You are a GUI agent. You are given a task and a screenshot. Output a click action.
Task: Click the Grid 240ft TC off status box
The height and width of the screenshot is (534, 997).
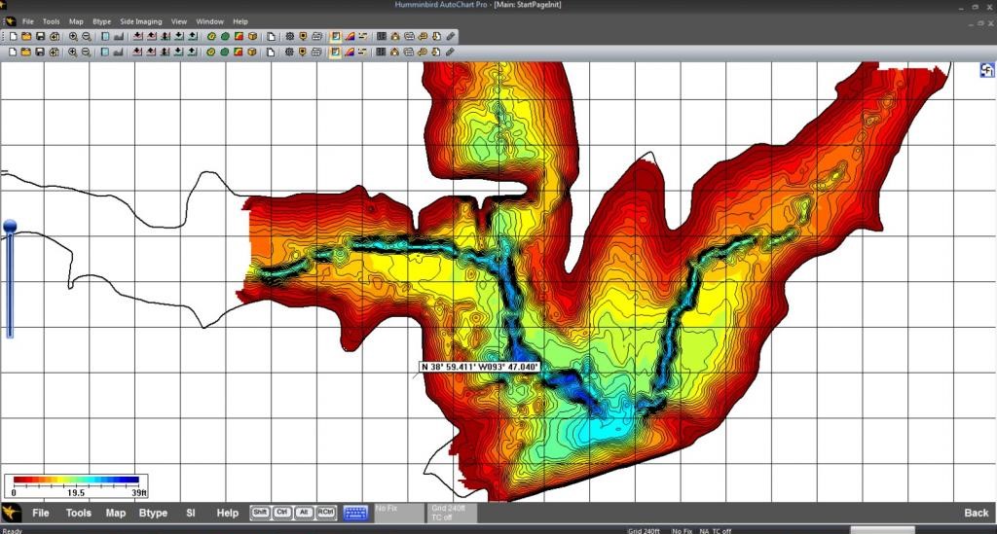[x=452, y=513]
